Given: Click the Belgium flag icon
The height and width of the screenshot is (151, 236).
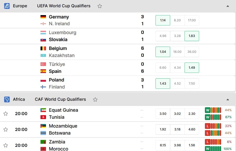Looking at the screenshot, I should click(43, 48).
